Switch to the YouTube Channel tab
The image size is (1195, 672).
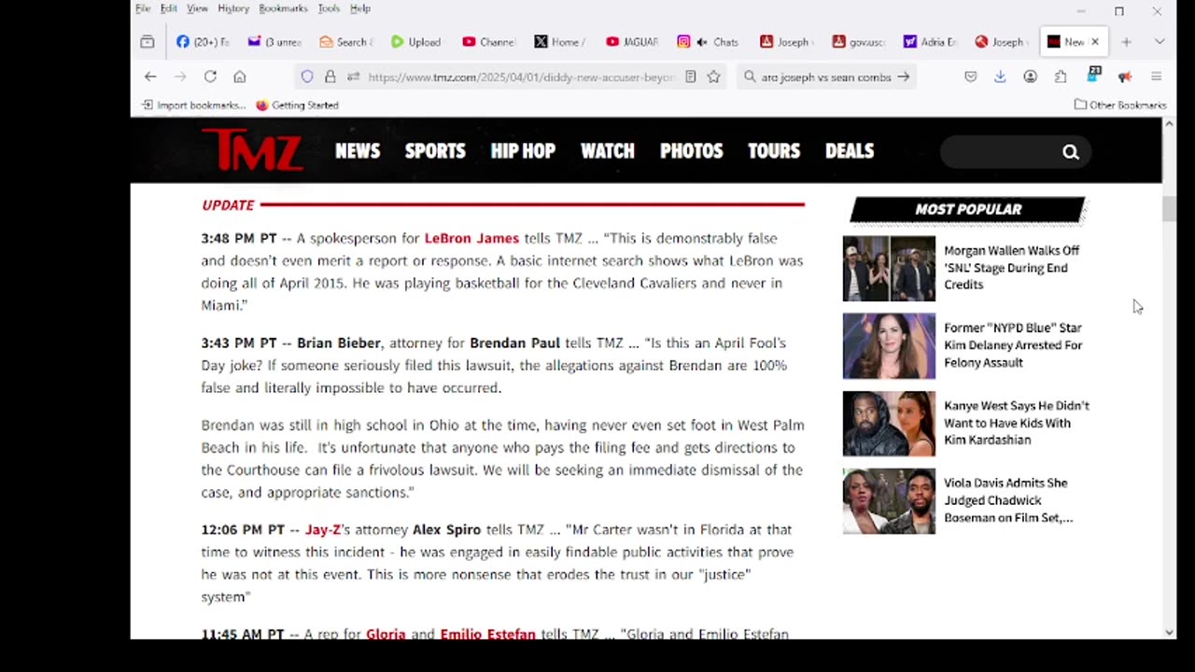coord(488,42)
